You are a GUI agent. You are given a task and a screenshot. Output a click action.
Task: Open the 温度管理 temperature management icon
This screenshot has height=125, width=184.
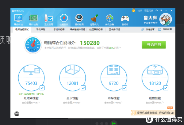pos(49,18)
